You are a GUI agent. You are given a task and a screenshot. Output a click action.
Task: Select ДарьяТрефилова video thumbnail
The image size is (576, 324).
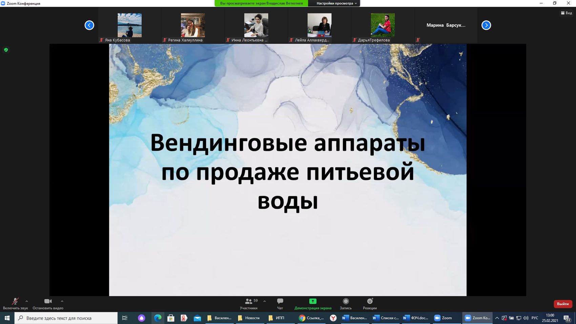(383, 25)
